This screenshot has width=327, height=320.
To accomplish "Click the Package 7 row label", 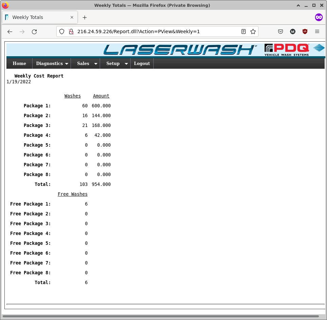I will point(37,165).
